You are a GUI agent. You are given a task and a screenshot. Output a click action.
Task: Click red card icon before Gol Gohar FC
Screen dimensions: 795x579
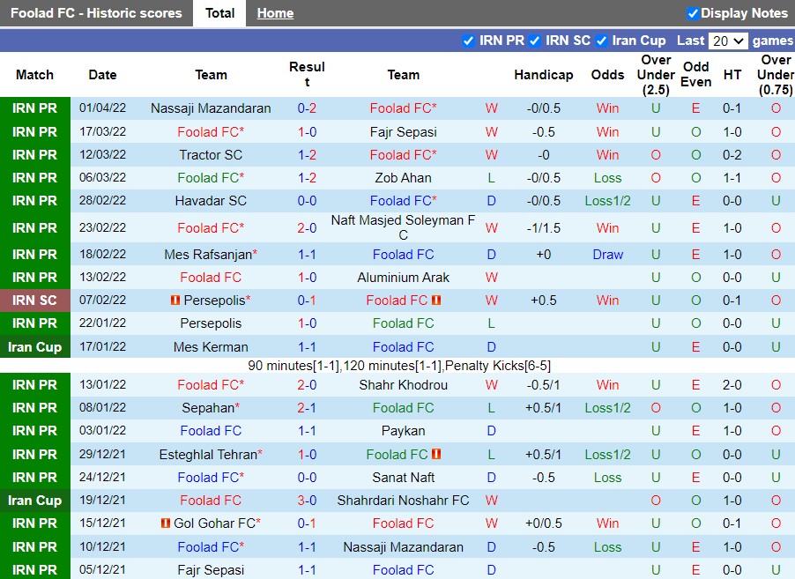coord(165,523)
